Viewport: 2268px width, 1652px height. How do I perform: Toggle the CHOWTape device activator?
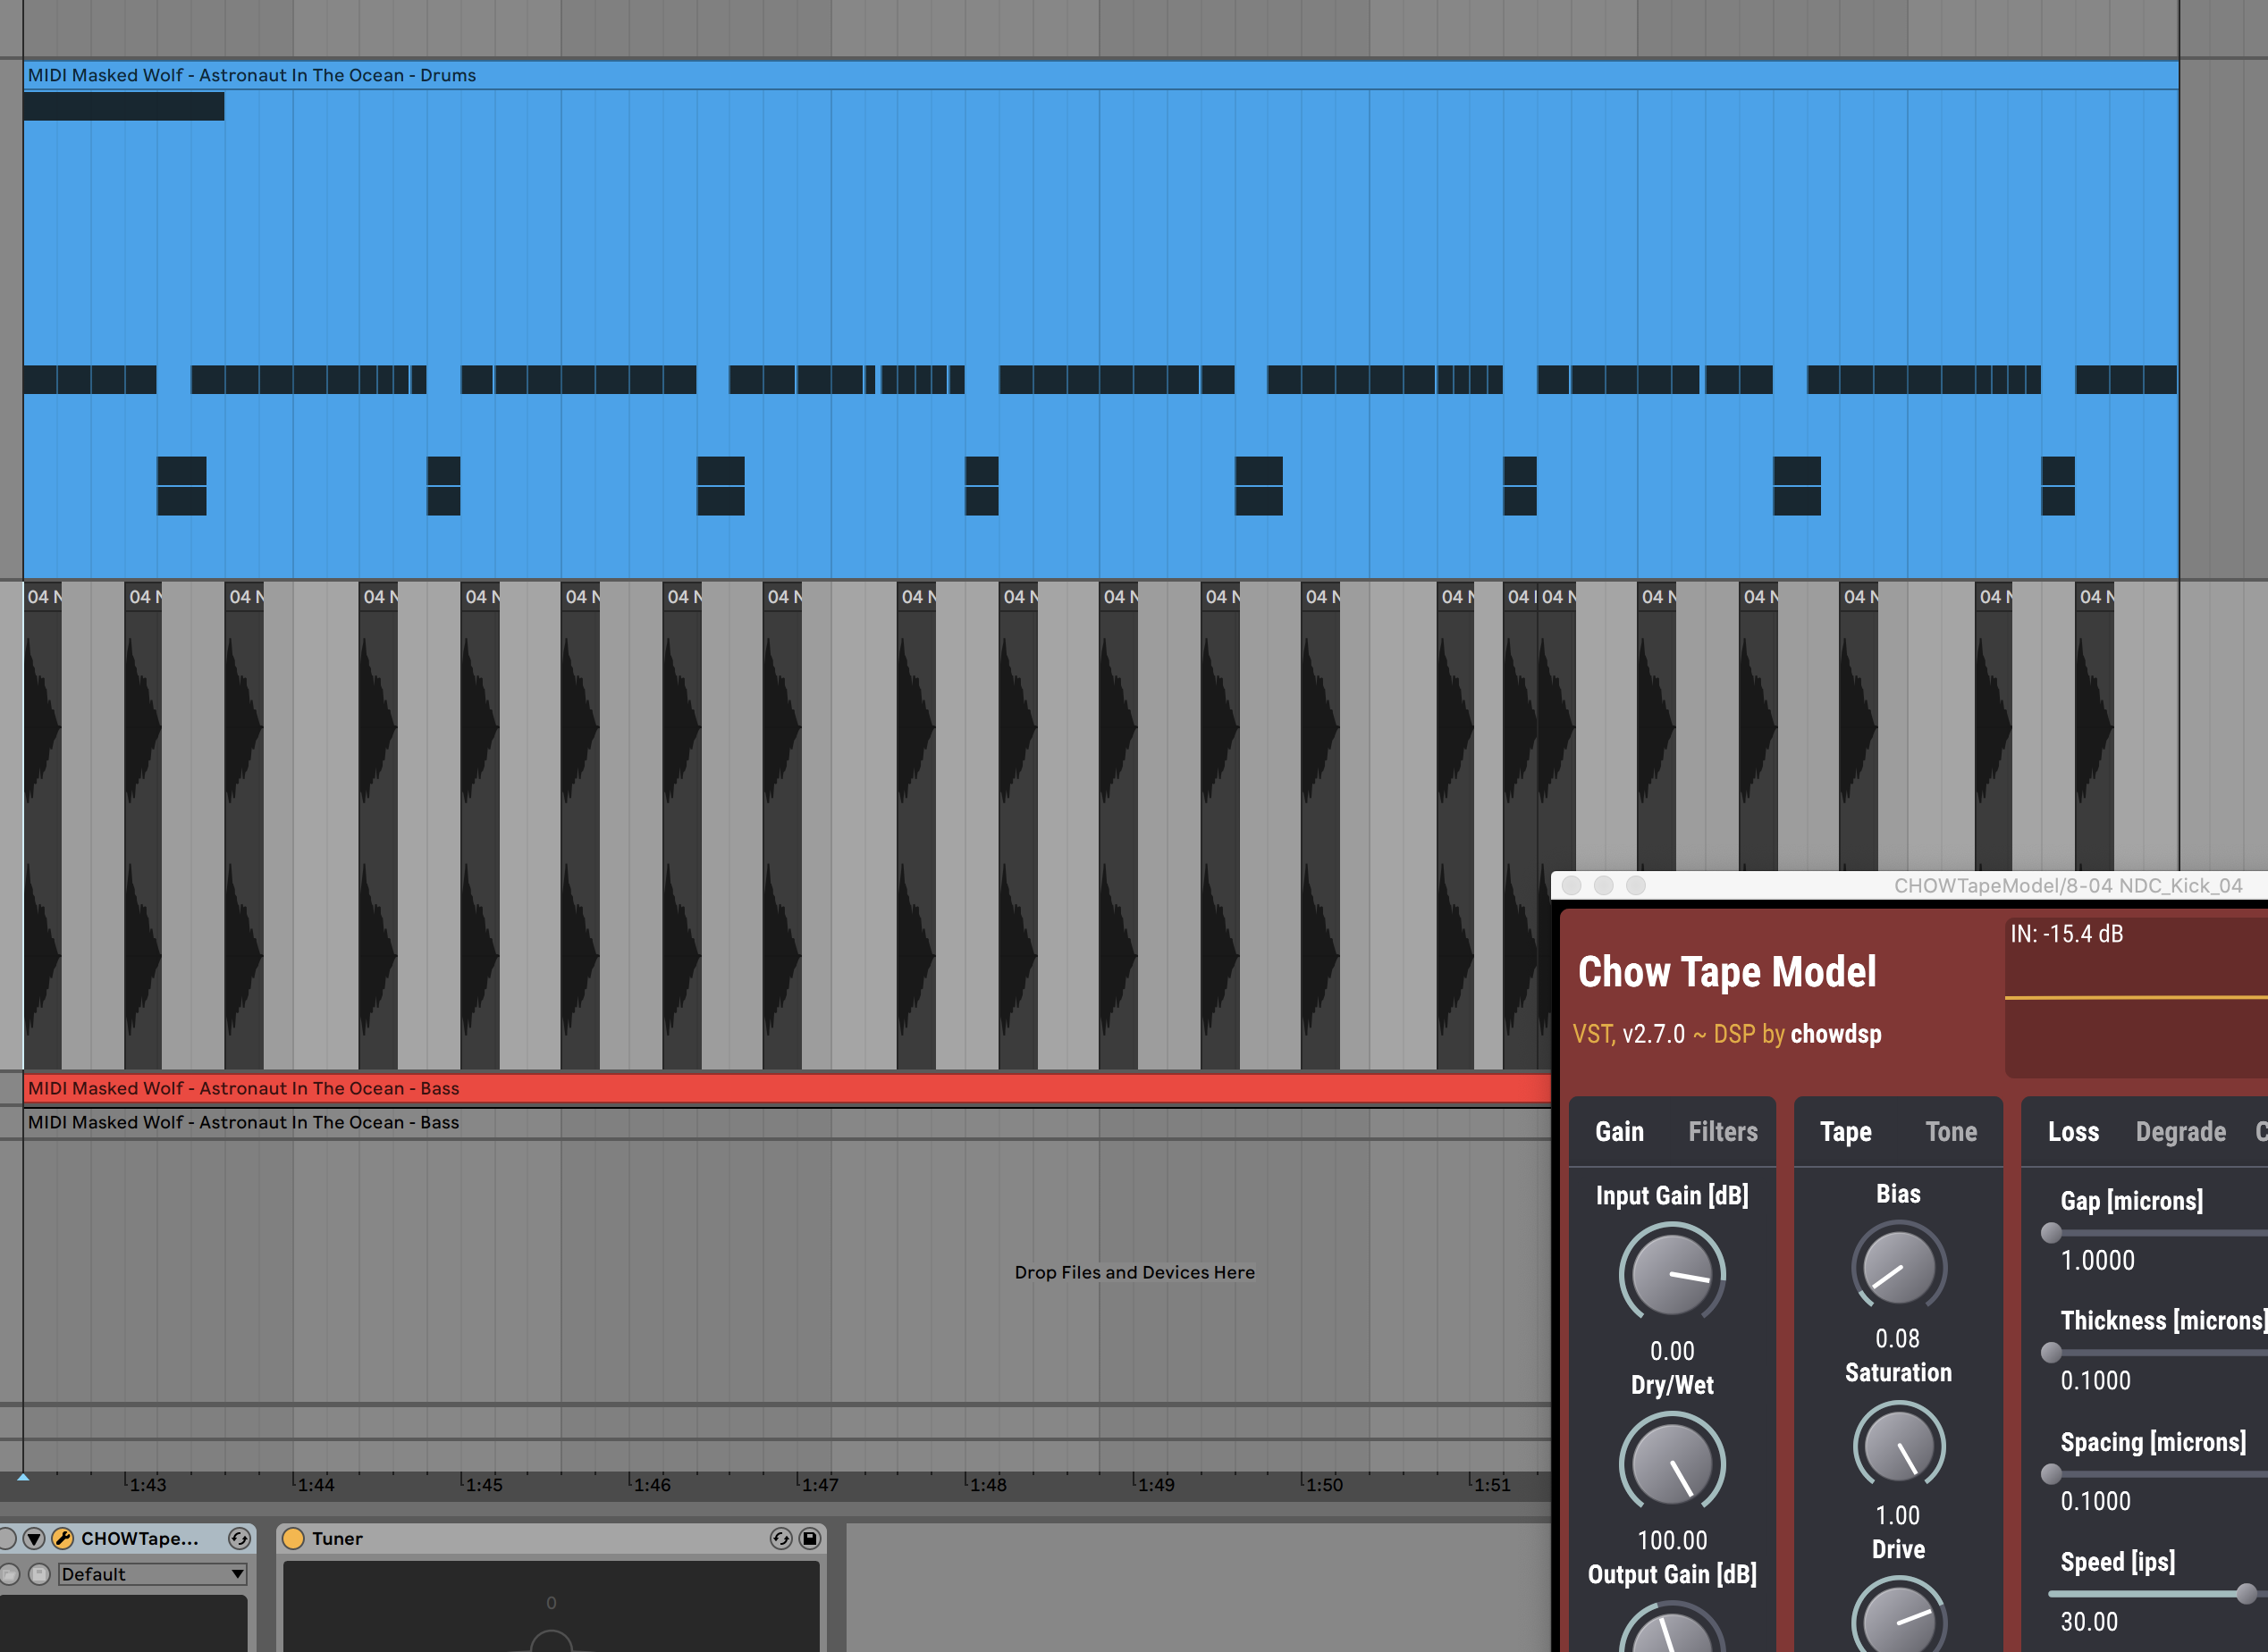[x=7, y=1538]
